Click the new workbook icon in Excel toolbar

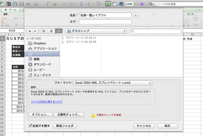coord(2,4)
